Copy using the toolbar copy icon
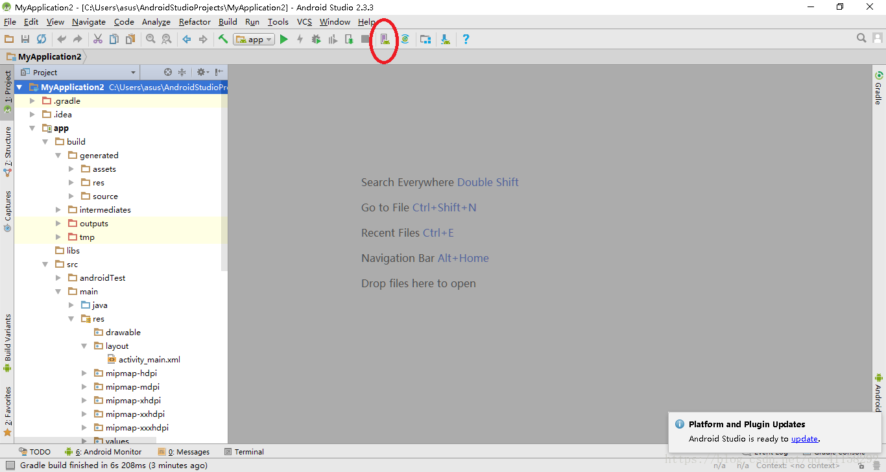Screen dimensions: 886x472 point(114,39)
